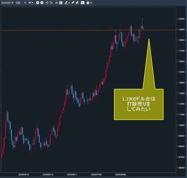Click the clipboard template icon
Image resolution: width=187 pixels, height=178 pixels.
(88, 3)
